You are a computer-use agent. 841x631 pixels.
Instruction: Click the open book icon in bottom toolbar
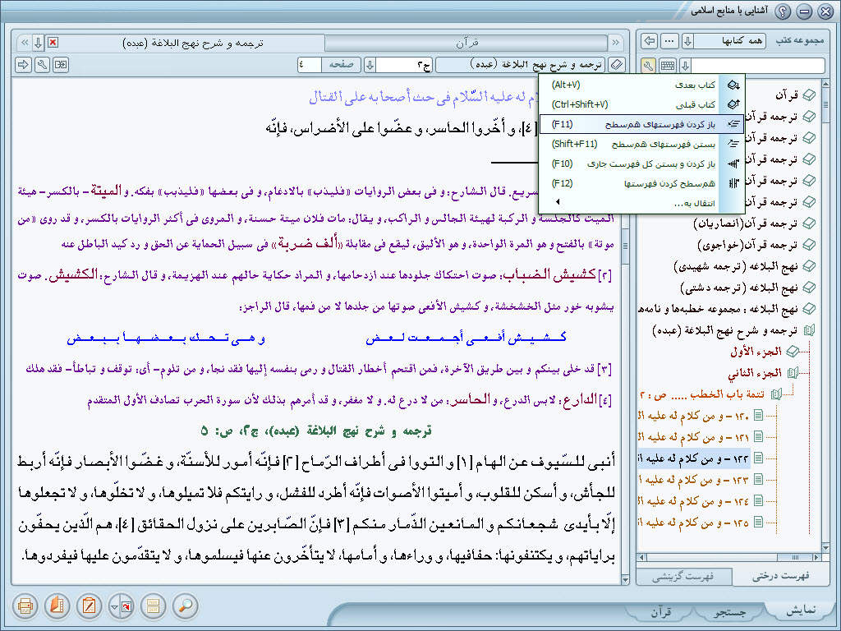pyautogui.click(x=57, y=606)
